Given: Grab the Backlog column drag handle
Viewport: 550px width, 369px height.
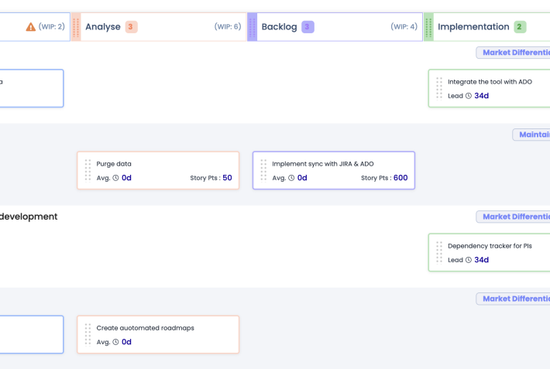Looking at the screenshot, I should [x=252, y=27].
